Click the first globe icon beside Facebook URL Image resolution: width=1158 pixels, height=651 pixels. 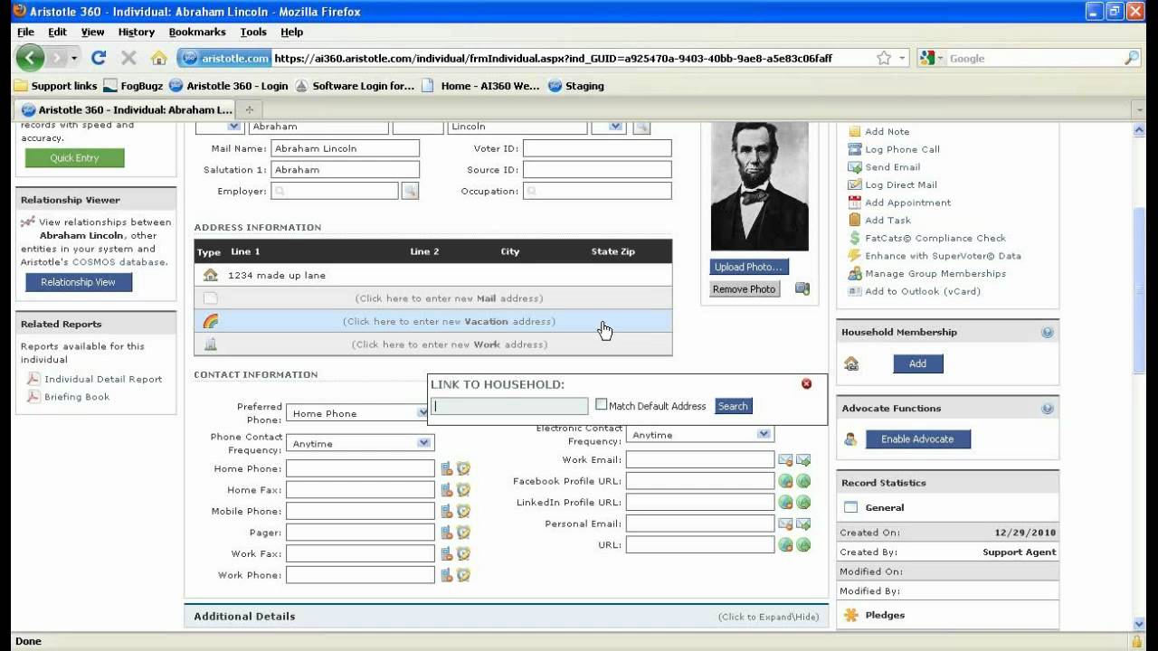pos(785,481)
